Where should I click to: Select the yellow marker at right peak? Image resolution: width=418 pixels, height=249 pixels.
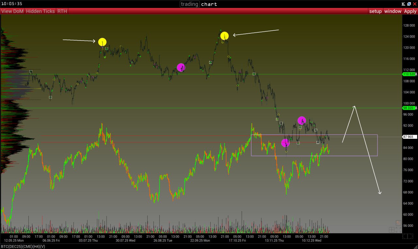[x=224, y=36]
